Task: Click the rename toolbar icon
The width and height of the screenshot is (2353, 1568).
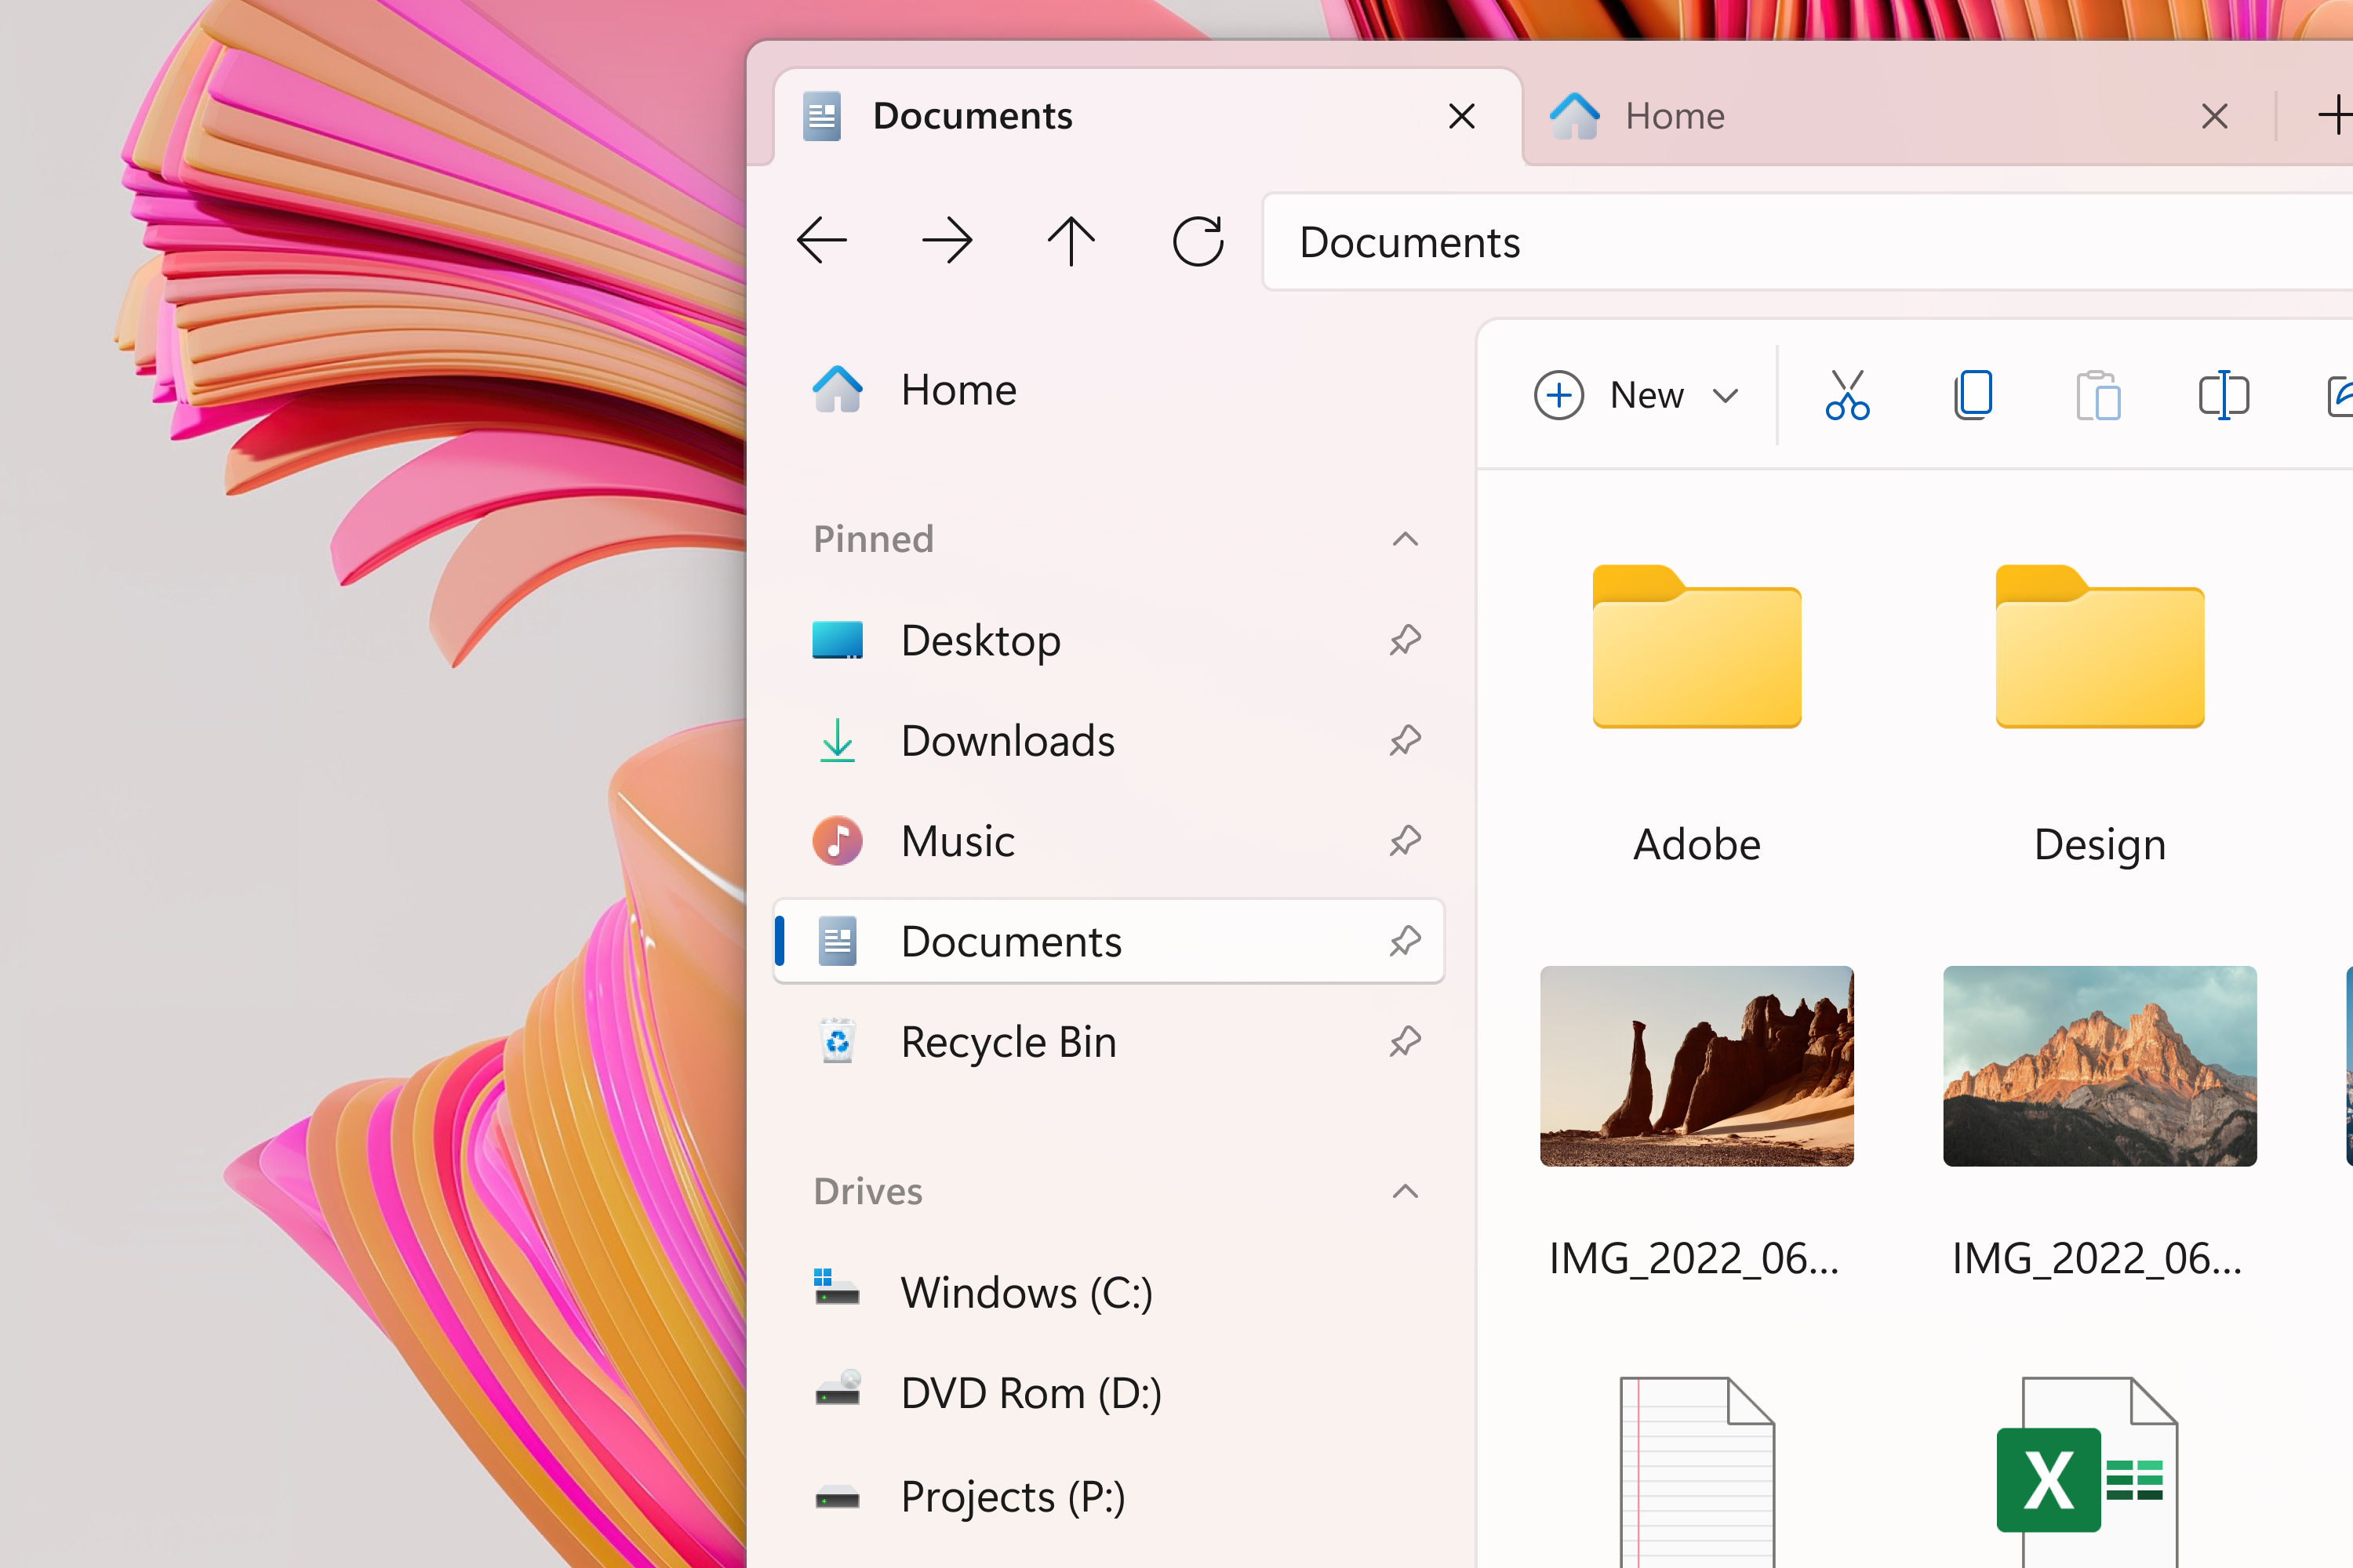Action: pos(2223,395)
